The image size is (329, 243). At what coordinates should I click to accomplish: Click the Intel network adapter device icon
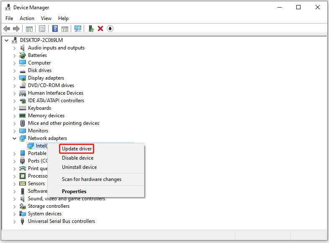click(x=31, y=146)
